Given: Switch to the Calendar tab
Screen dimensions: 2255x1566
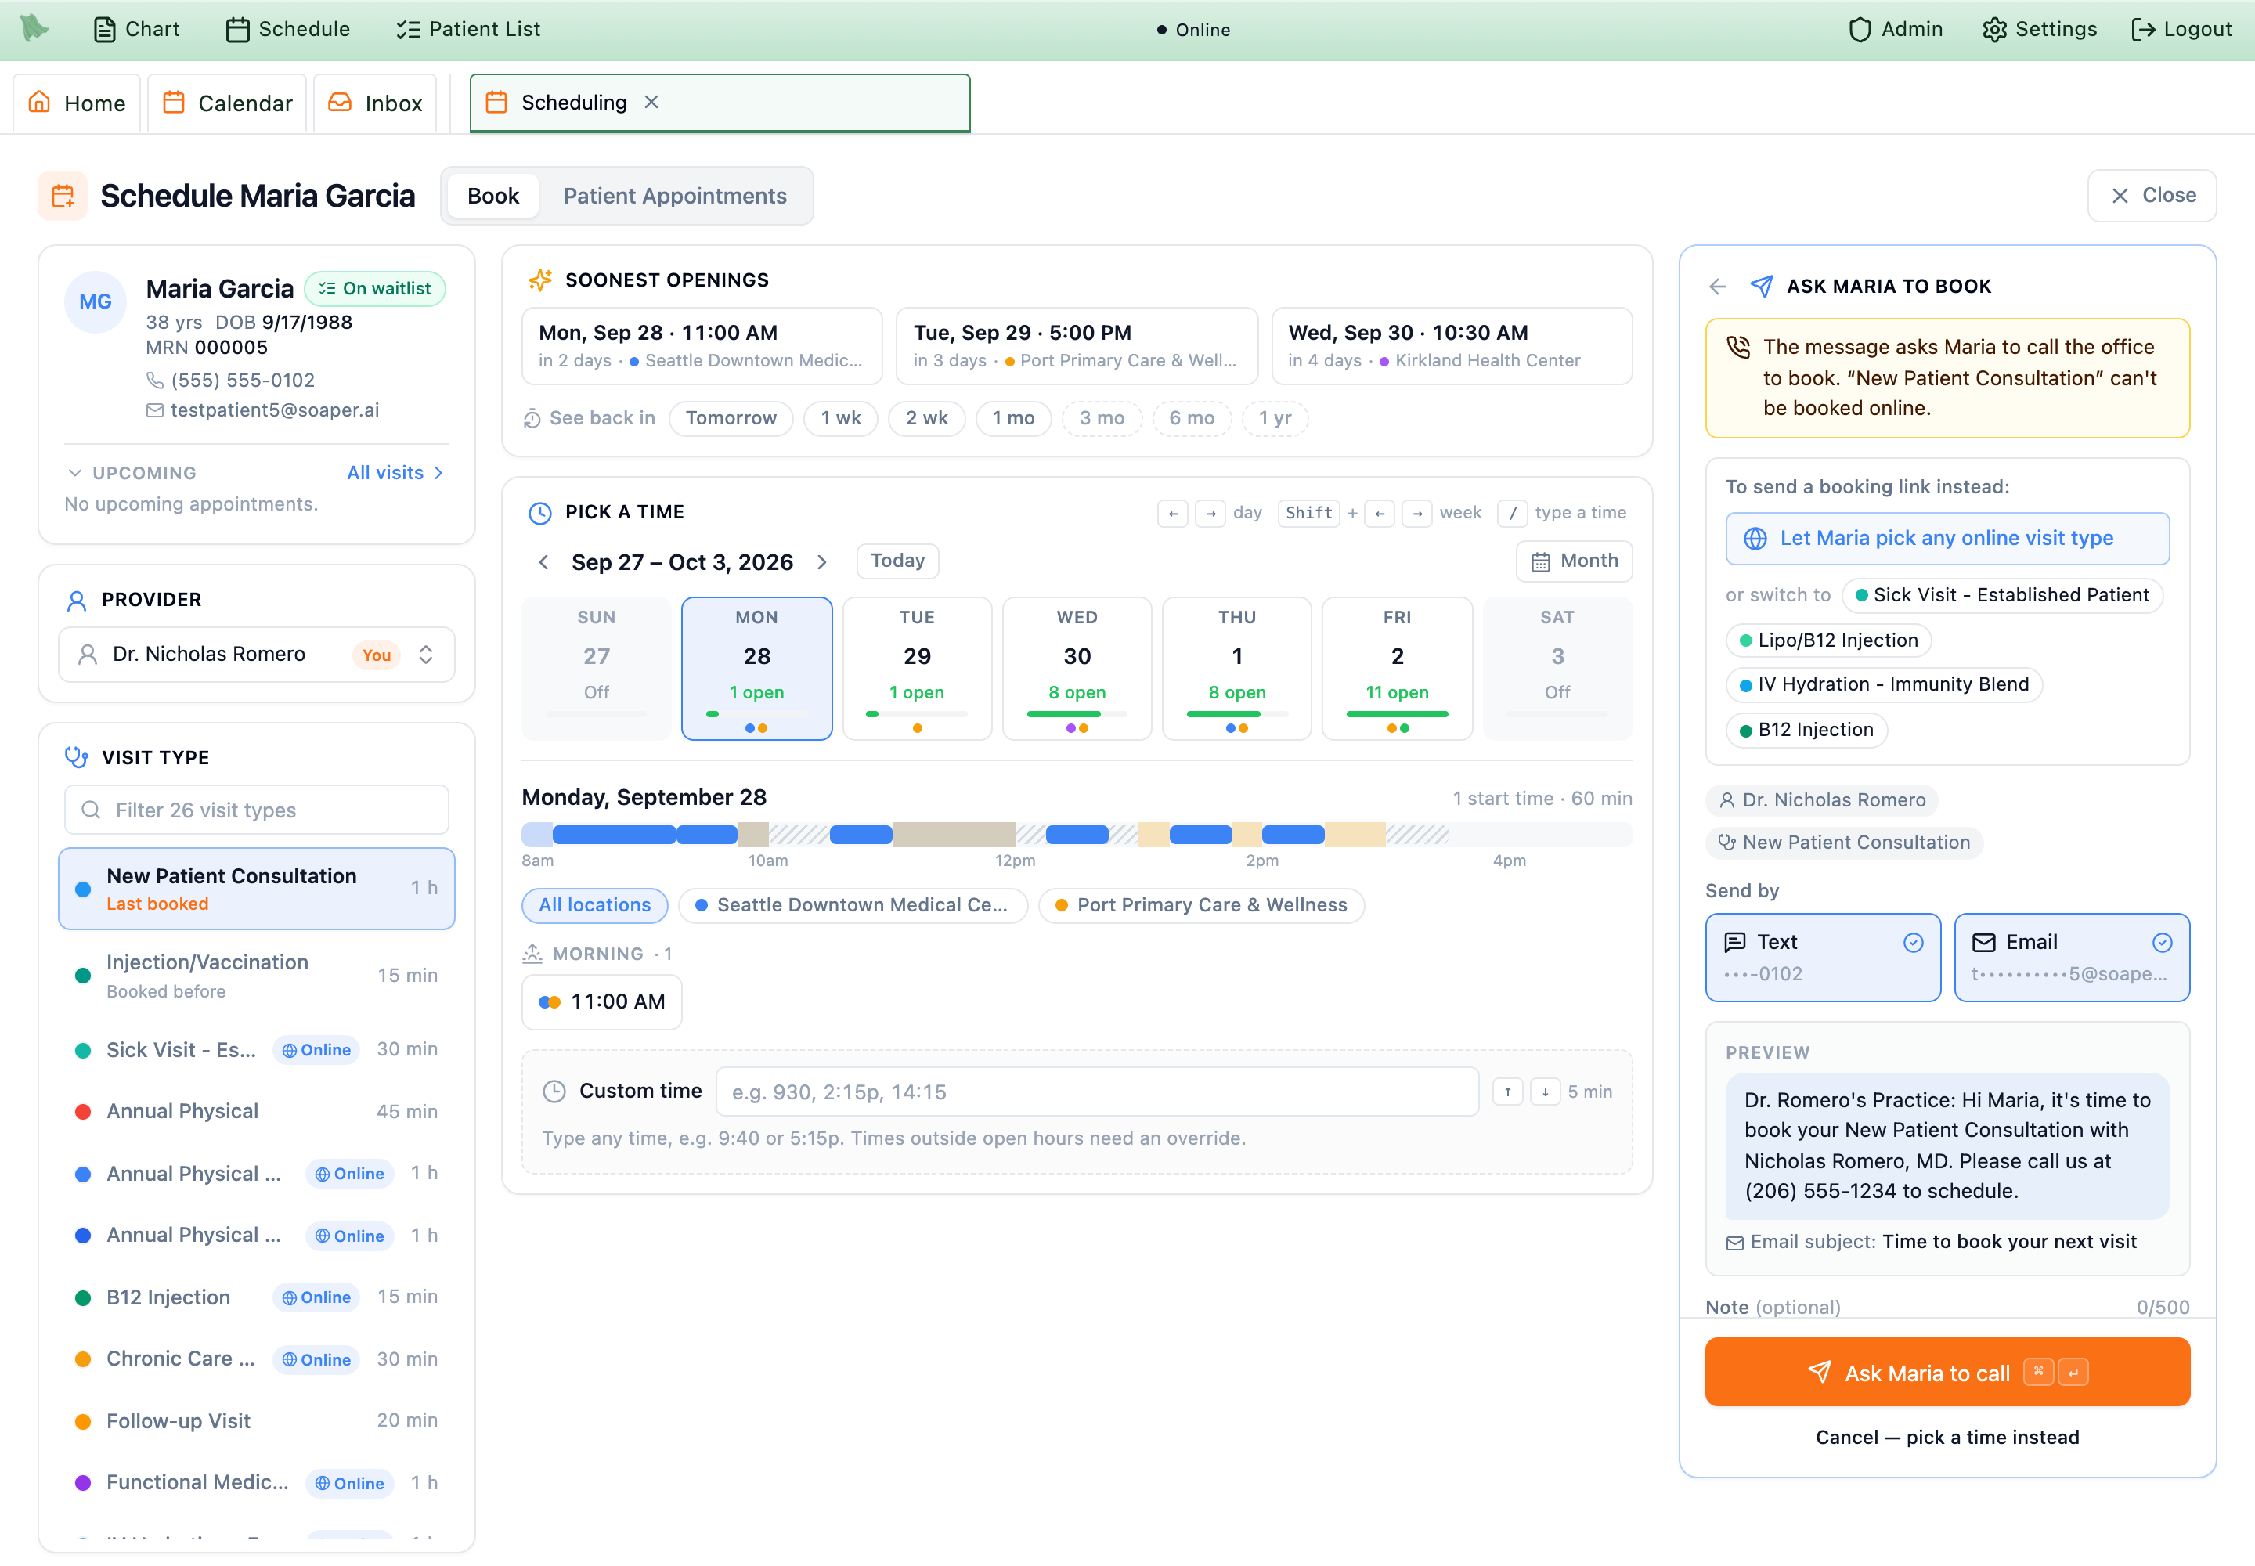Looking at the screenshot, I should click(227, 103).
